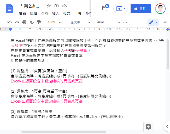This screenshot has width=170, height=134.
Task: Click heading (2) 調整成：1頁高
Action: pyautogui.click(x=39, y=91)
